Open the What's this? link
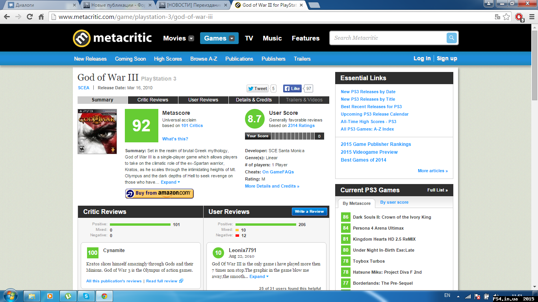This screenshot has width=538, height=302. tap(175, 139)
